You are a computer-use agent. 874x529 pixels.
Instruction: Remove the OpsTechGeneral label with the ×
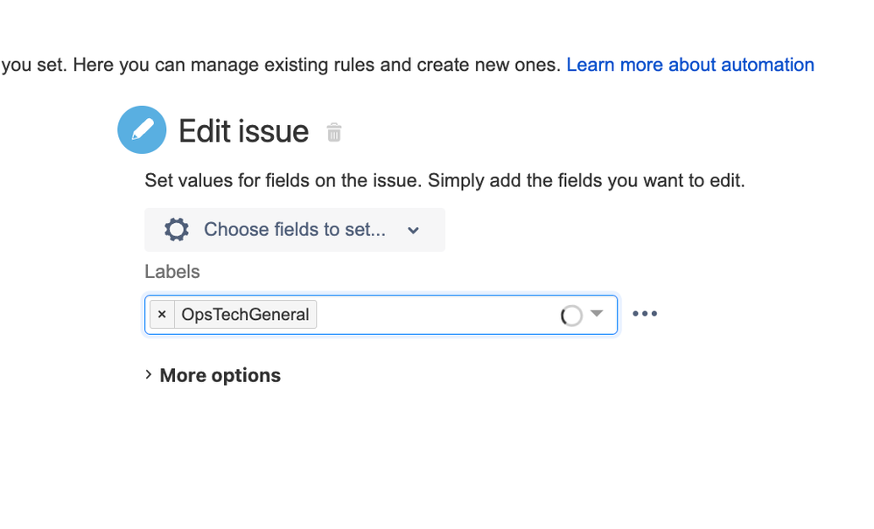pyautogui.click(x=162, y=315)
